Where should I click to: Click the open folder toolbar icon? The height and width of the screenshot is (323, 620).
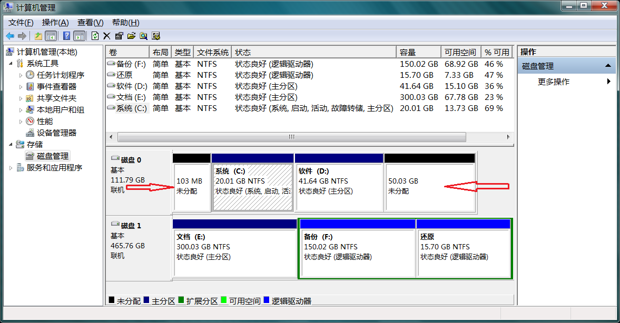coord(131,36)
